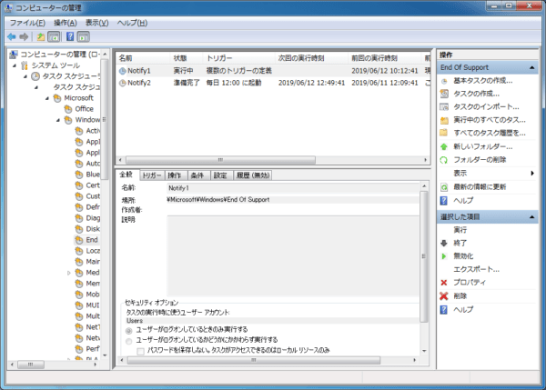Click the タスクのインポート icon
The height and width of the screenshot is (390, 546).
444,107
